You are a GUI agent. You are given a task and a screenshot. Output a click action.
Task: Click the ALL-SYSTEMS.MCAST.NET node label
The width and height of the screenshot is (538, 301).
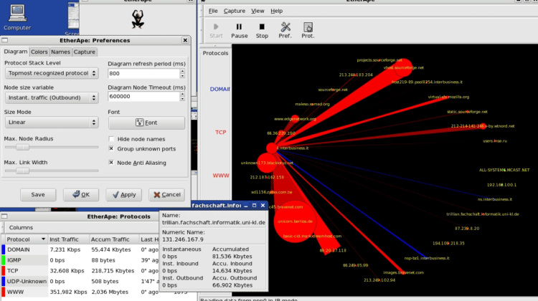point(504,170)
